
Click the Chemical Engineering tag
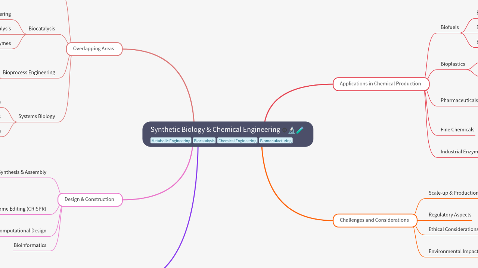(238, 141)
